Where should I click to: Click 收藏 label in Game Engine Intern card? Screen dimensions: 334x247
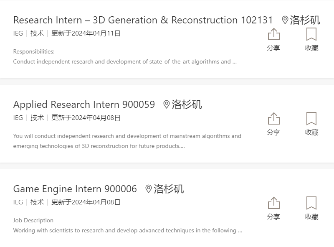(311, 217)
